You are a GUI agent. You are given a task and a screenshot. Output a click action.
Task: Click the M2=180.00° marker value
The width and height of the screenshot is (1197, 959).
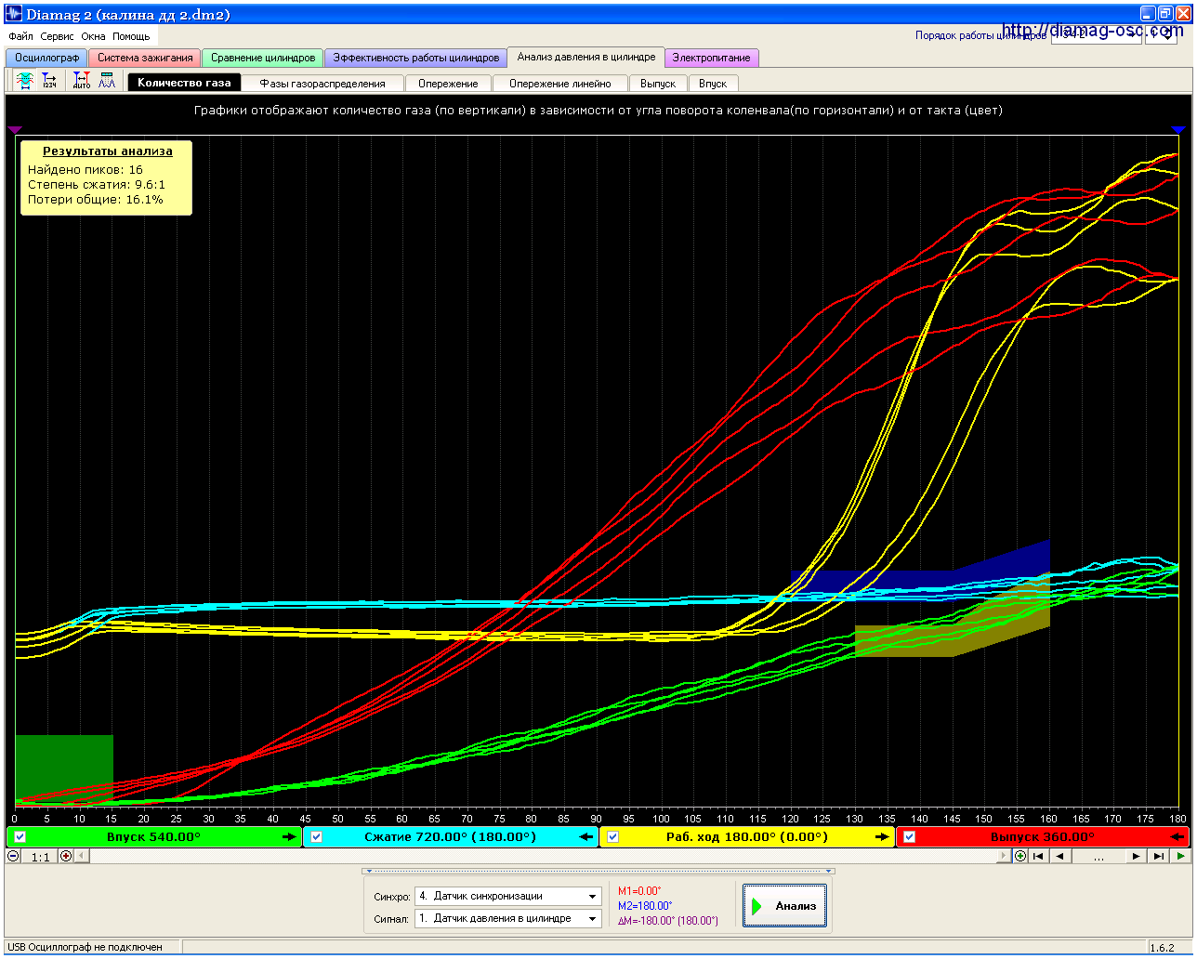click(x=645, y=906)
